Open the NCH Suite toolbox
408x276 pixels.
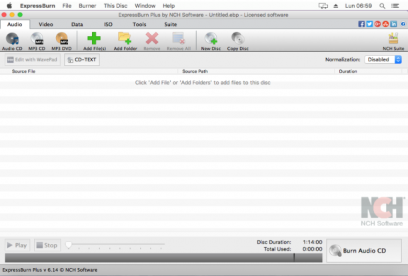point(393,41)
